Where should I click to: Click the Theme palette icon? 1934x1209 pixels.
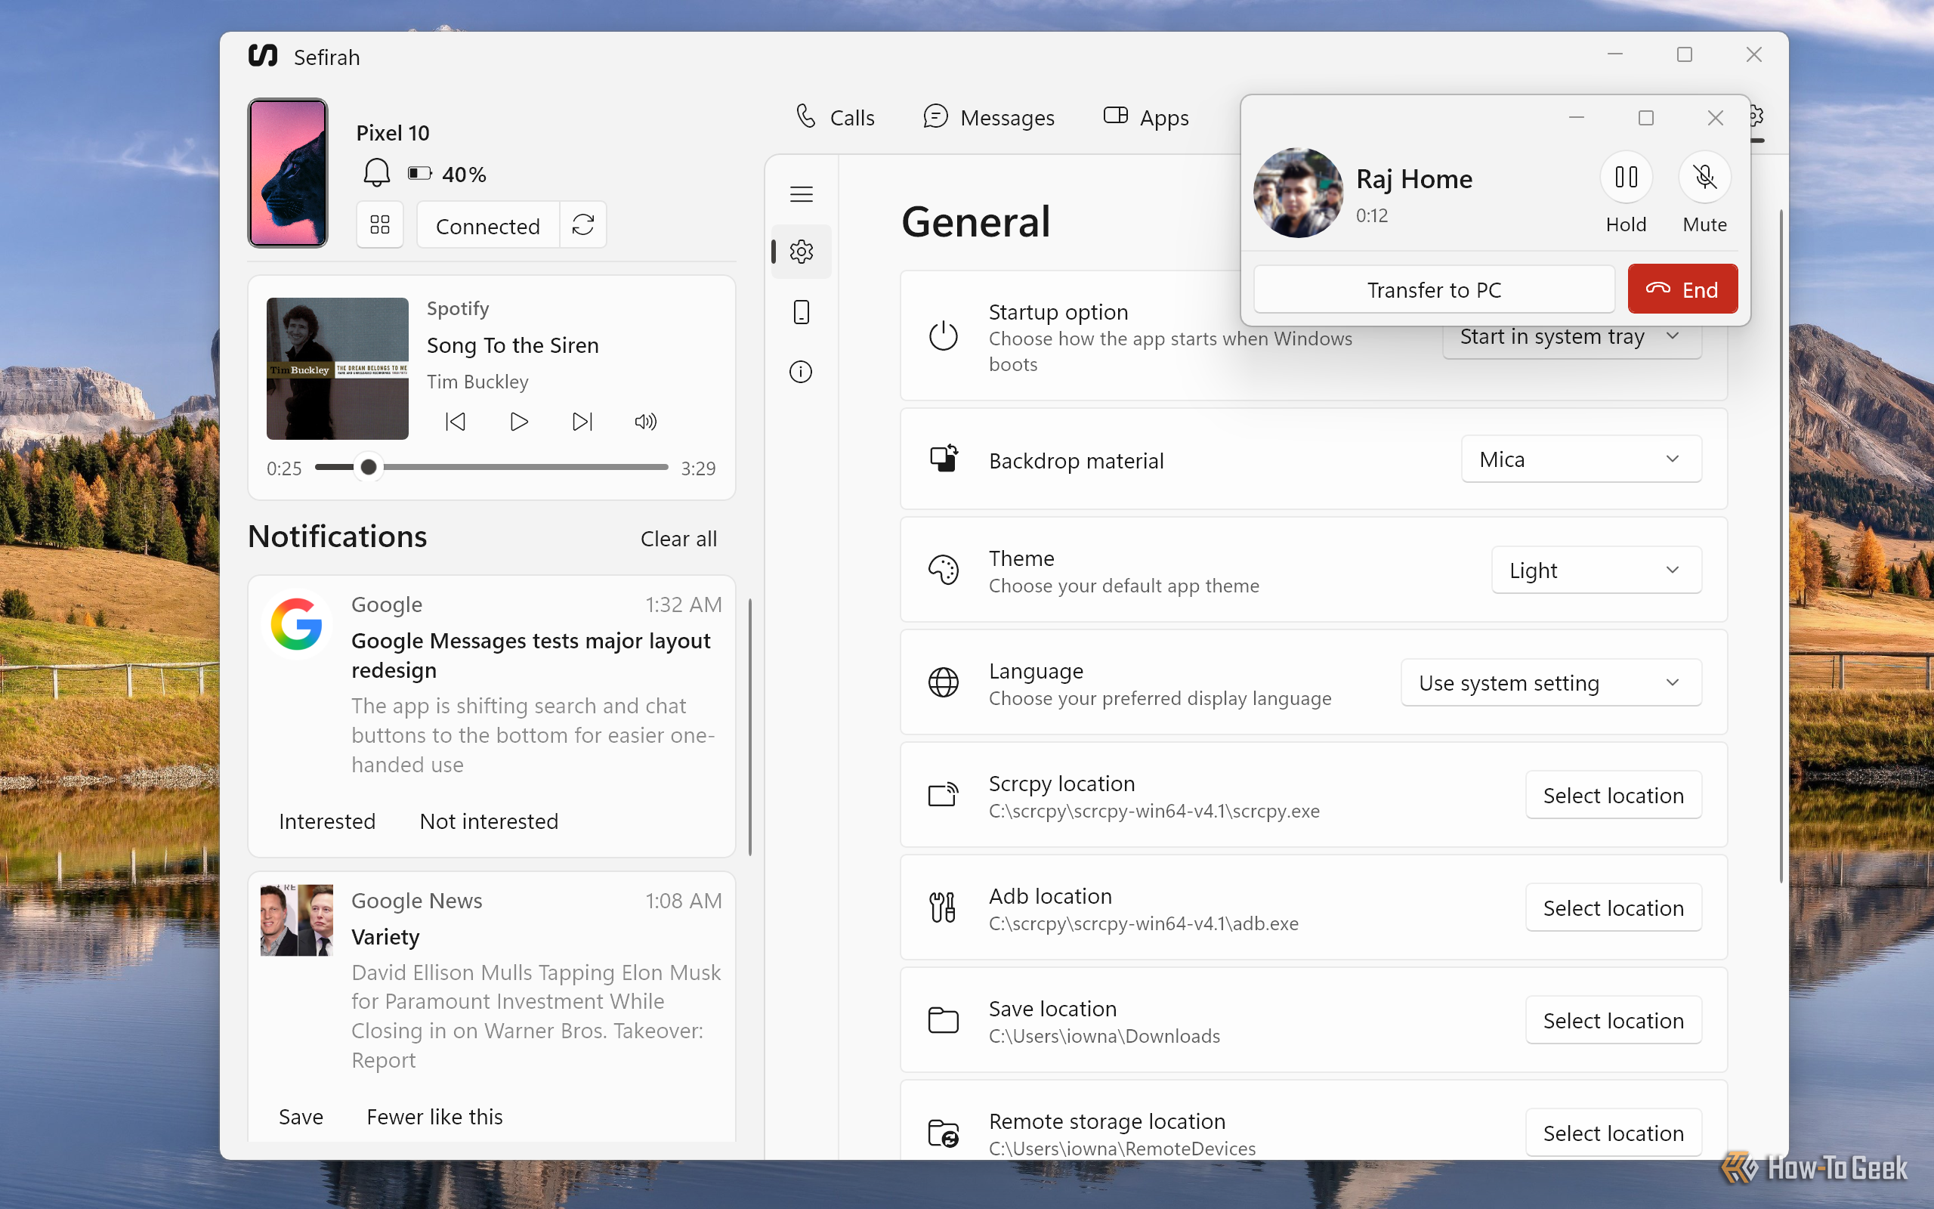(944, 570)
